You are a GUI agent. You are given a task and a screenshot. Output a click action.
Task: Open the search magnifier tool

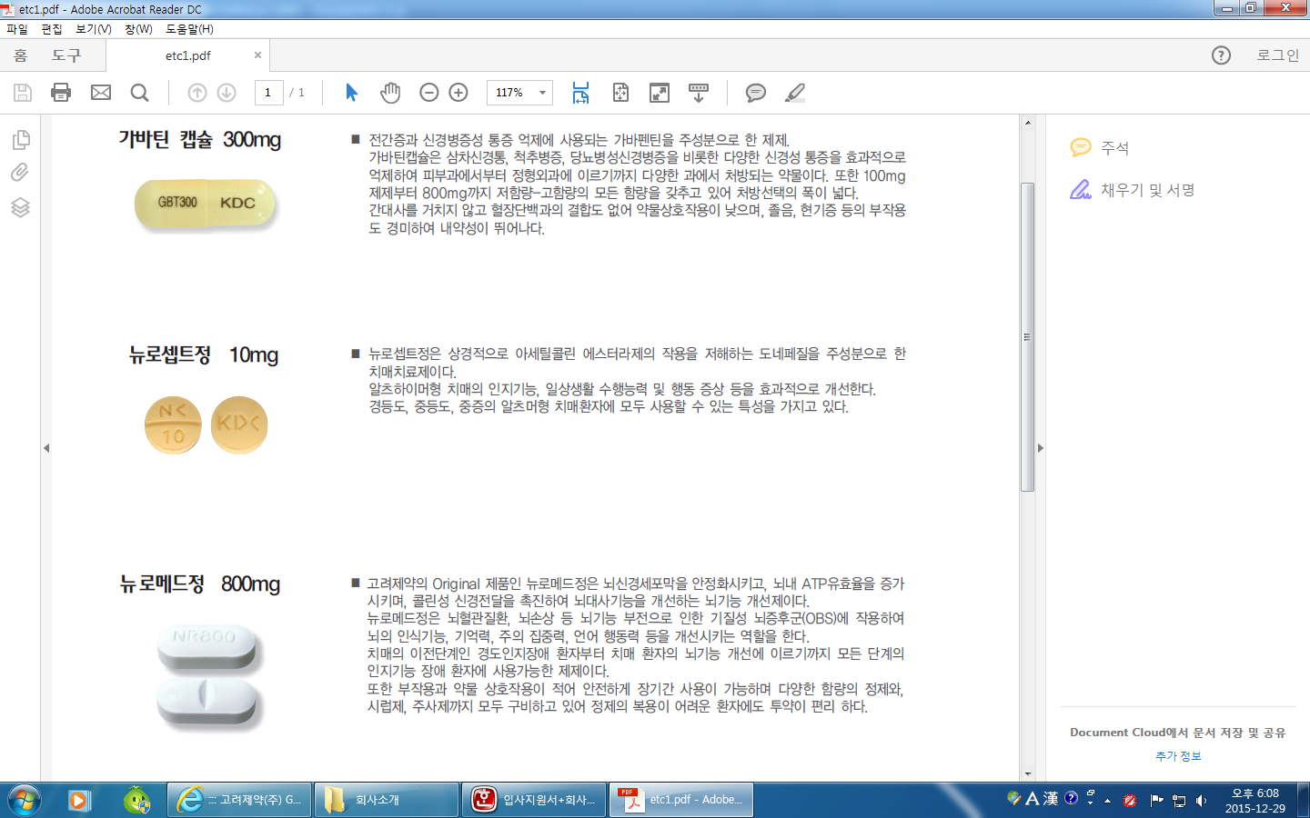click(139, 93)
